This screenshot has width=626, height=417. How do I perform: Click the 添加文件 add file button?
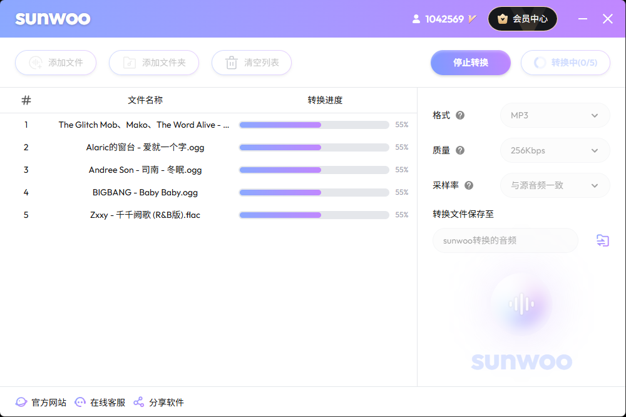56,63
